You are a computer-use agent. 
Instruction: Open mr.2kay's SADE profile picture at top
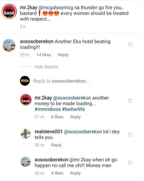(x=9, y=11)
